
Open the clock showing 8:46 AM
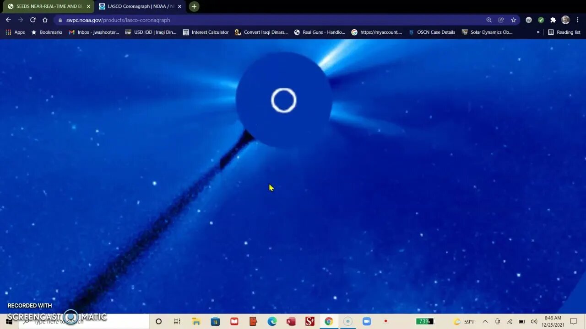[553, 321]
